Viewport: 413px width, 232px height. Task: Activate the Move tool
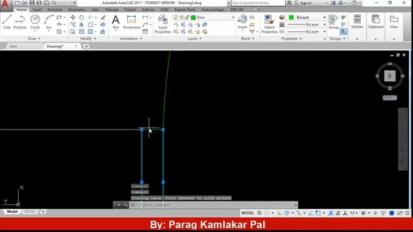73,17
